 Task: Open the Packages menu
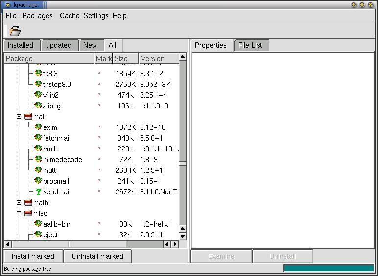pos(37,16)
